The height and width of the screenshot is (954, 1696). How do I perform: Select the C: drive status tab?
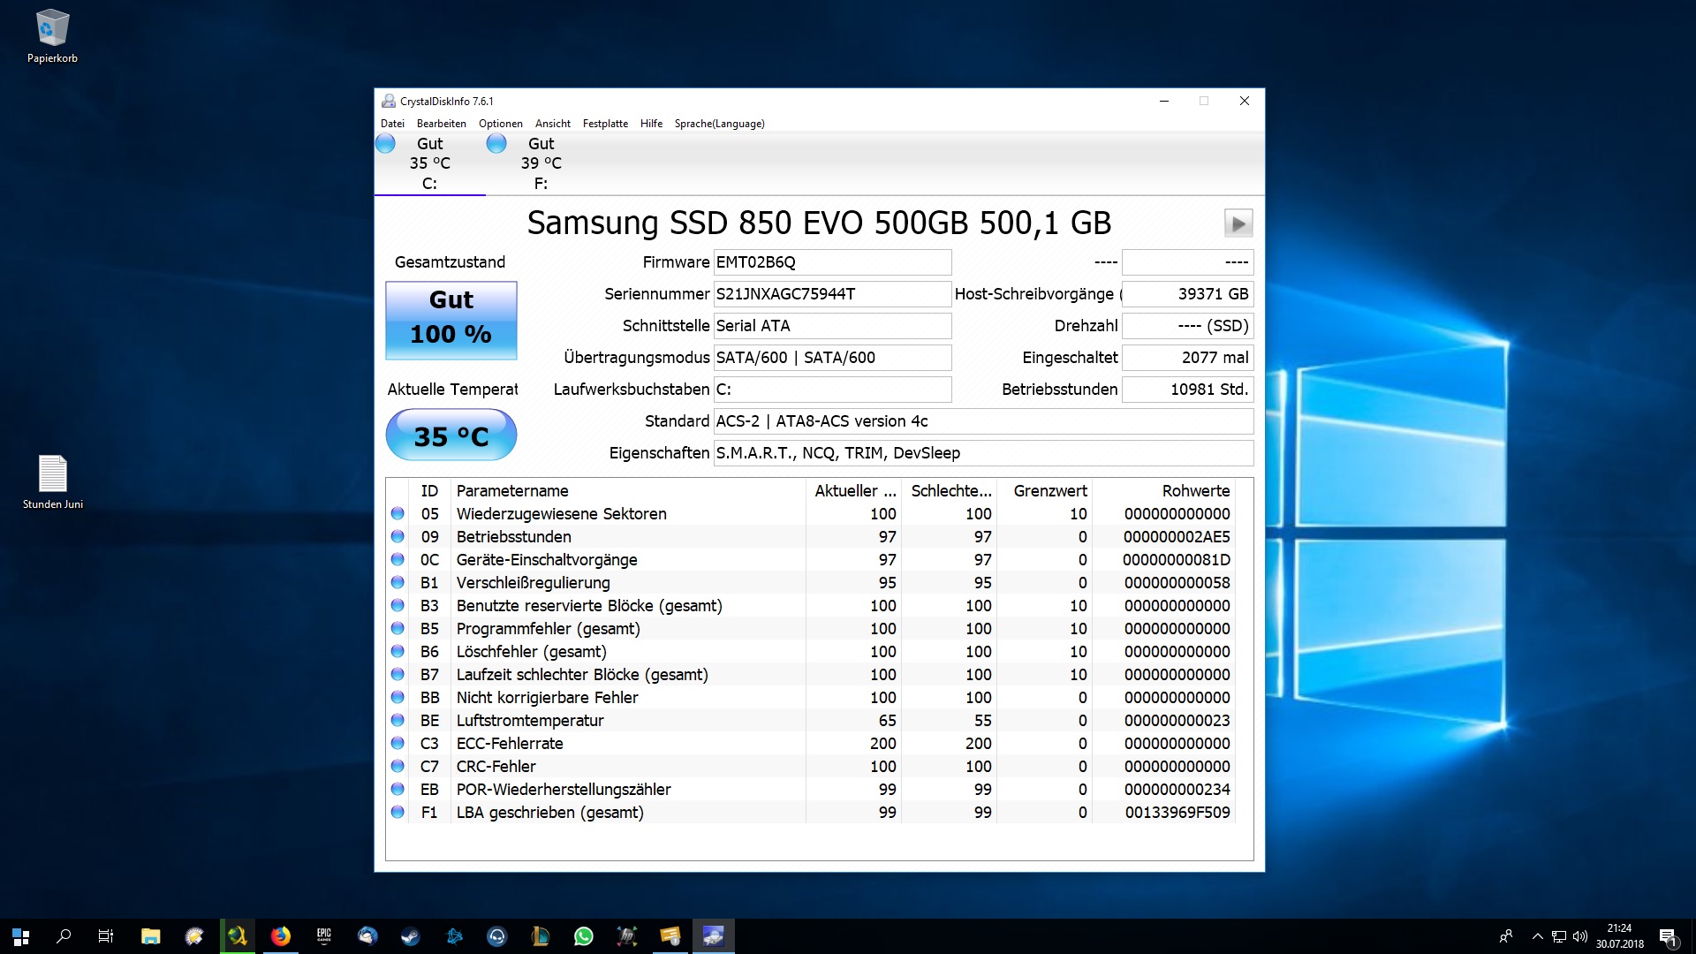click(x=429, y=163)
